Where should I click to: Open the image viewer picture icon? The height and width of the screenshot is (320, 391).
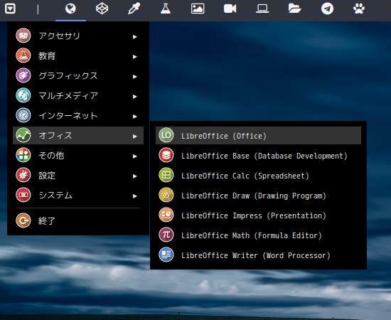coord(198,9)
